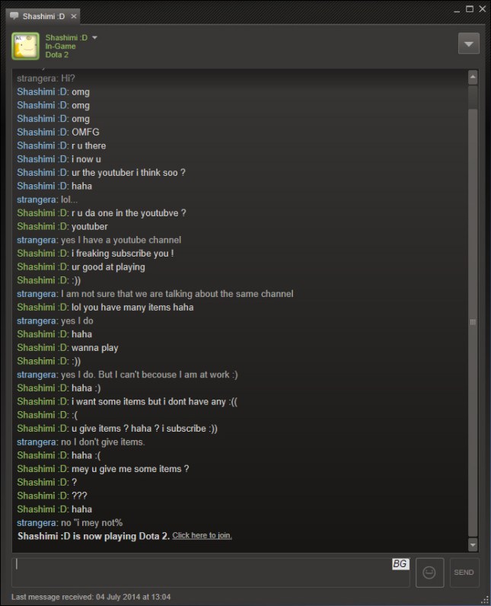This screenshot has height=606, width=491.
Task: Click the chat bubble icon on the tab
Action: pyautogui.click(x=14, y=16)
